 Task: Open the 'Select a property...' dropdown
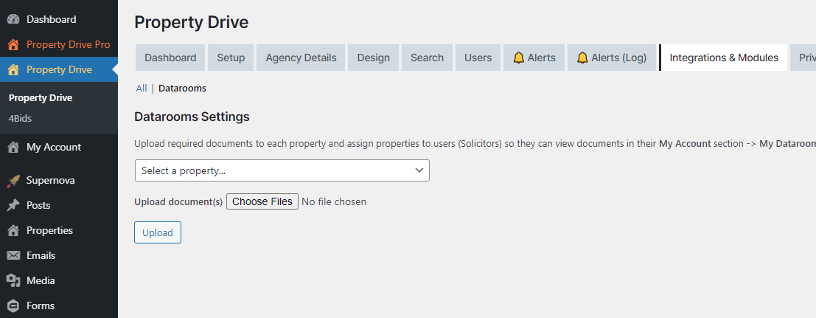tap(282, 170)
